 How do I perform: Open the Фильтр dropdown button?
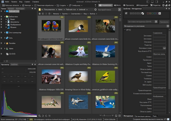click(x=57, y=13)
